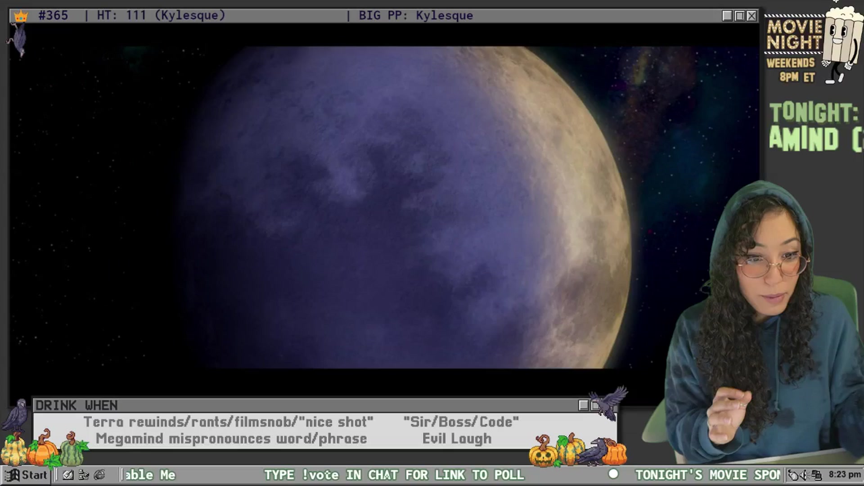Click the "TONIGHT'S MOVIE SPON" ticker text

708,475
